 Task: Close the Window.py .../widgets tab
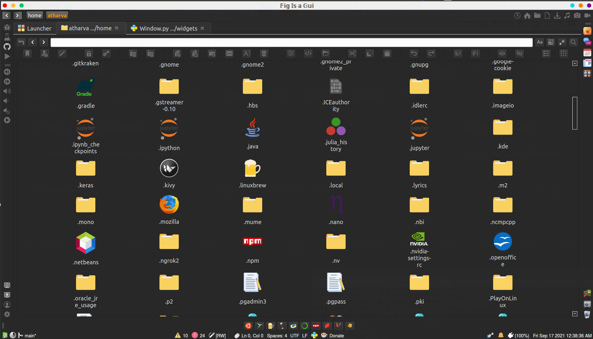(x=202, y=28)
